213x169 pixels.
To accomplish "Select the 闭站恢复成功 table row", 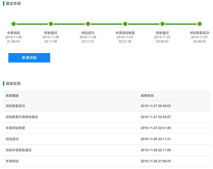I will point(107,106).
